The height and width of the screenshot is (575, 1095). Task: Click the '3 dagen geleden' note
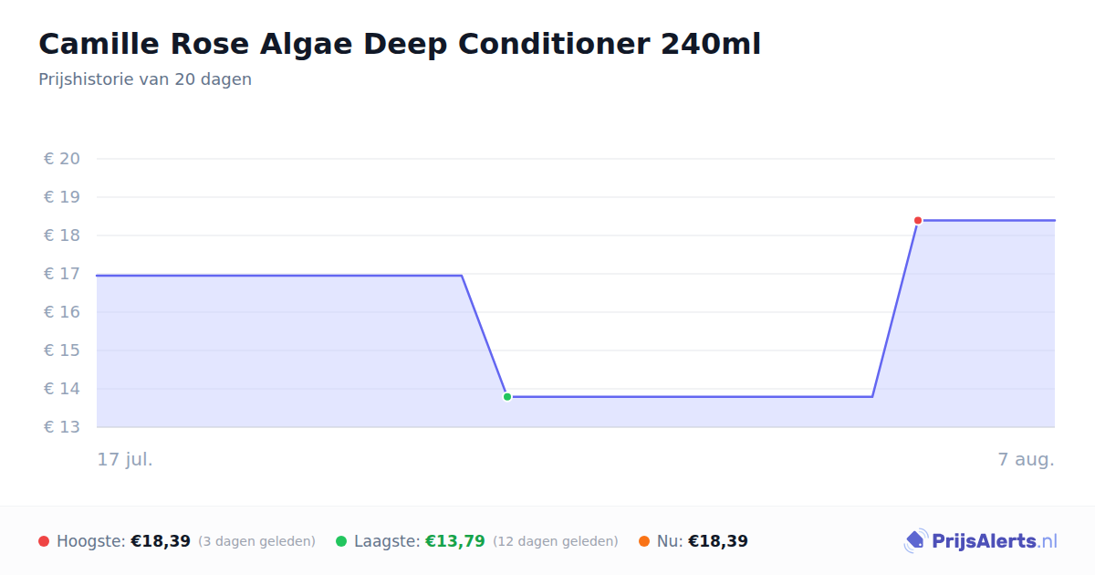(x=256, y=541)
